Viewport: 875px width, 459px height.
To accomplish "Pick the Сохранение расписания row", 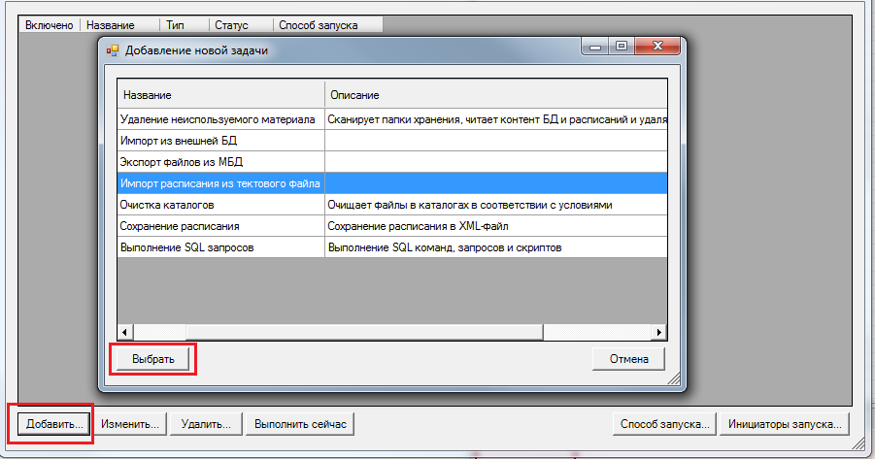I will 218,226.
